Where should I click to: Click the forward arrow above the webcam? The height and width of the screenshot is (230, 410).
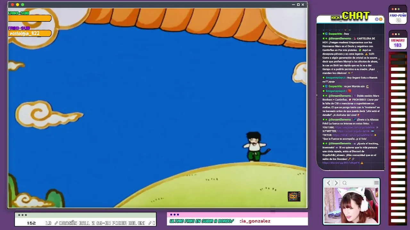pyautogui.click(x=336, y=183)
